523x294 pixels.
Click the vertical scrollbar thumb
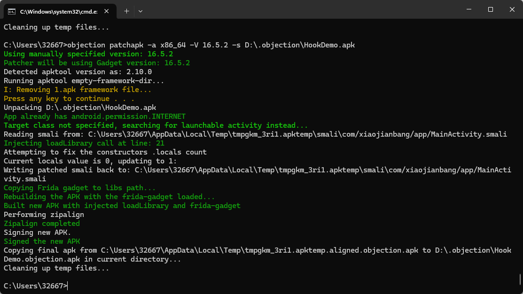[x=520, y=279]
